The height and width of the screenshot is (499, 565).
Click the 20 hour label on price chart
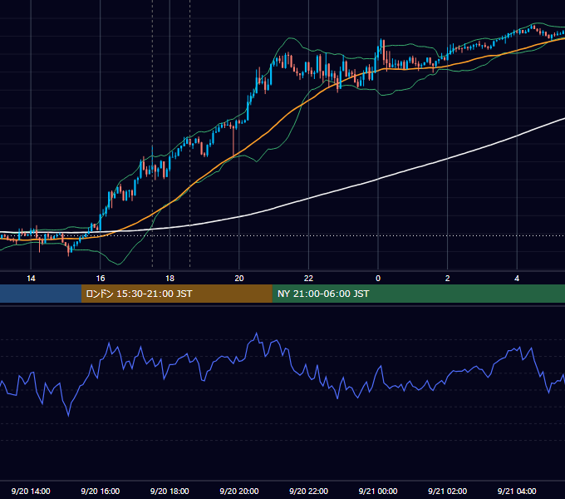[239, 279]
